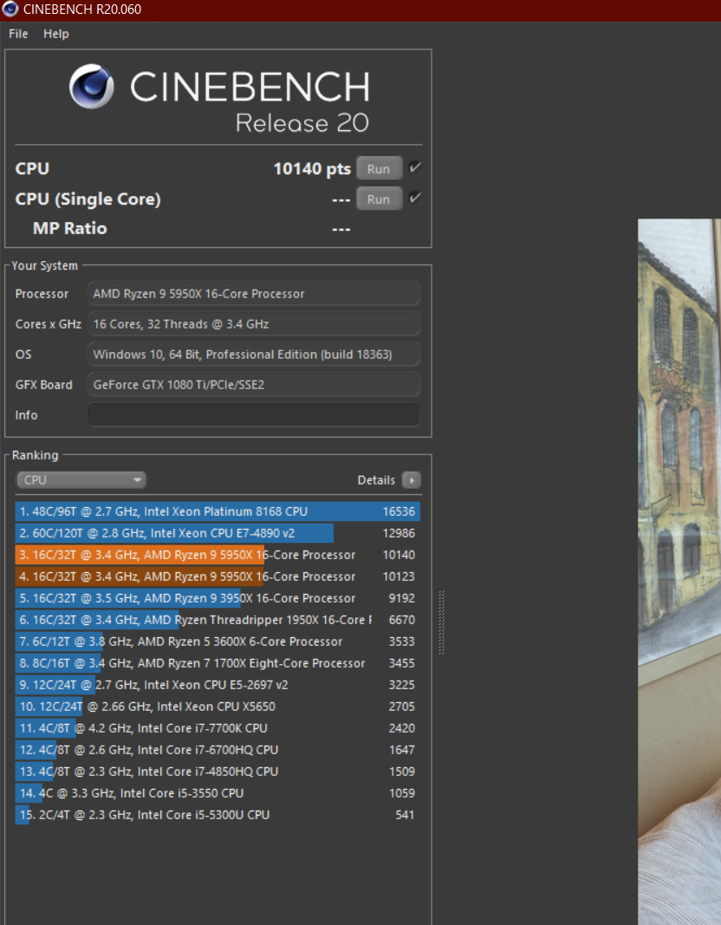Select ranking row Intel Core i7-6700HQ
This screenshot has width=721, height=925.
(218, 750)
